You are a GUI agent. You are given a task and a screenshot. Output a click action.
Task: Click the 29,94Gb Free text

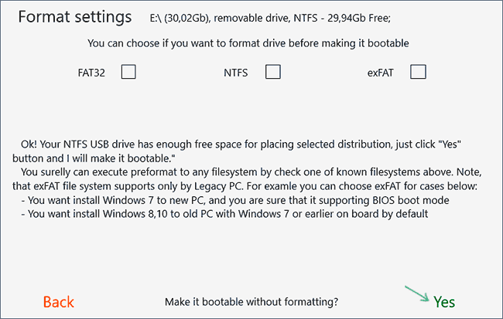coord(358,19)
